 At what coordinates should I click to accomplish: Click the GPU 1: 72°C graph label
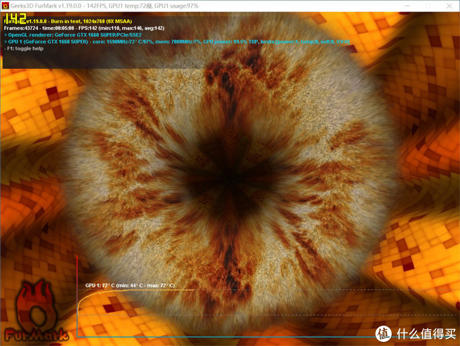click(x=130, y=285)
